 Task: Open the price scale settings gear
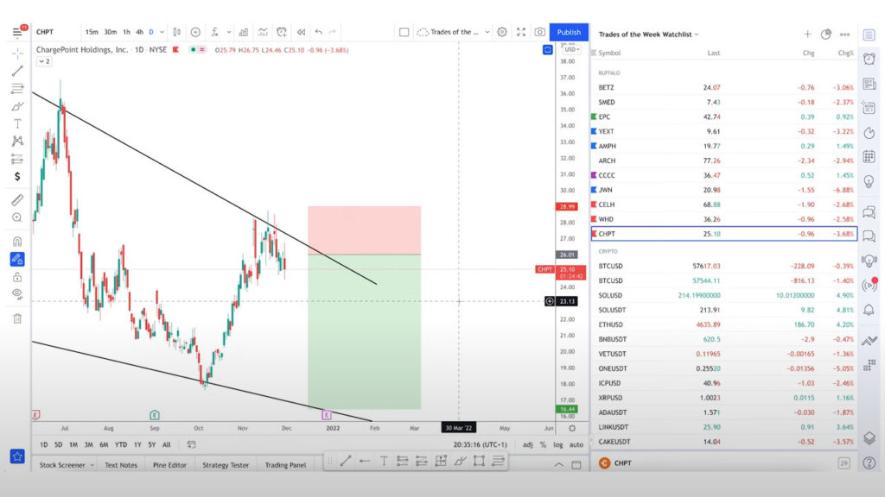coord(572,428)
